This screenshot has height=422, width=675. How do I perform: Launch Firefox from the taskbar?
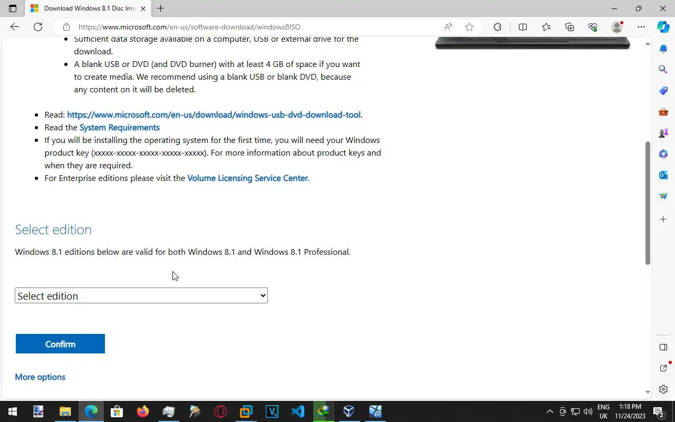[x=142, y=411]
